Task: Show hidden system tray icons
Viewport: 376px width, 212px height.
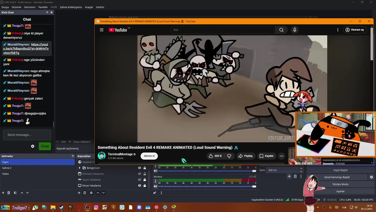Action: coord(318,207)
